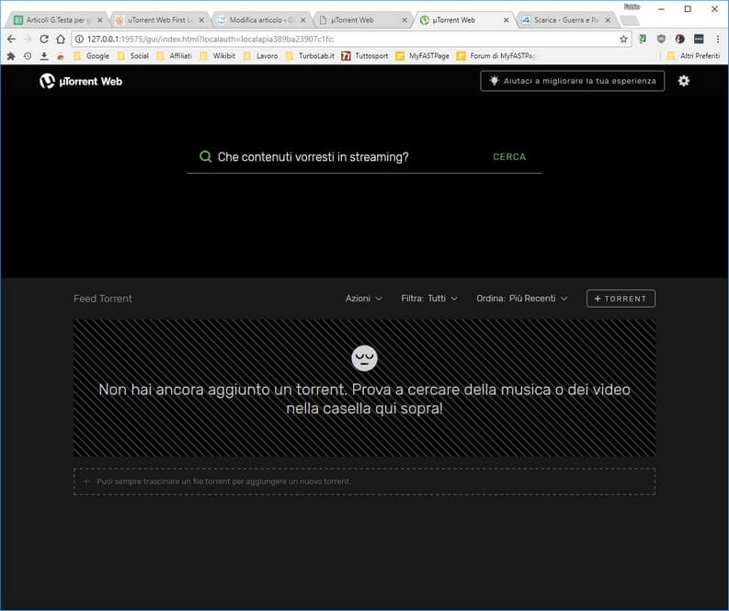Close the Articoli G.Testa tab

99,20
